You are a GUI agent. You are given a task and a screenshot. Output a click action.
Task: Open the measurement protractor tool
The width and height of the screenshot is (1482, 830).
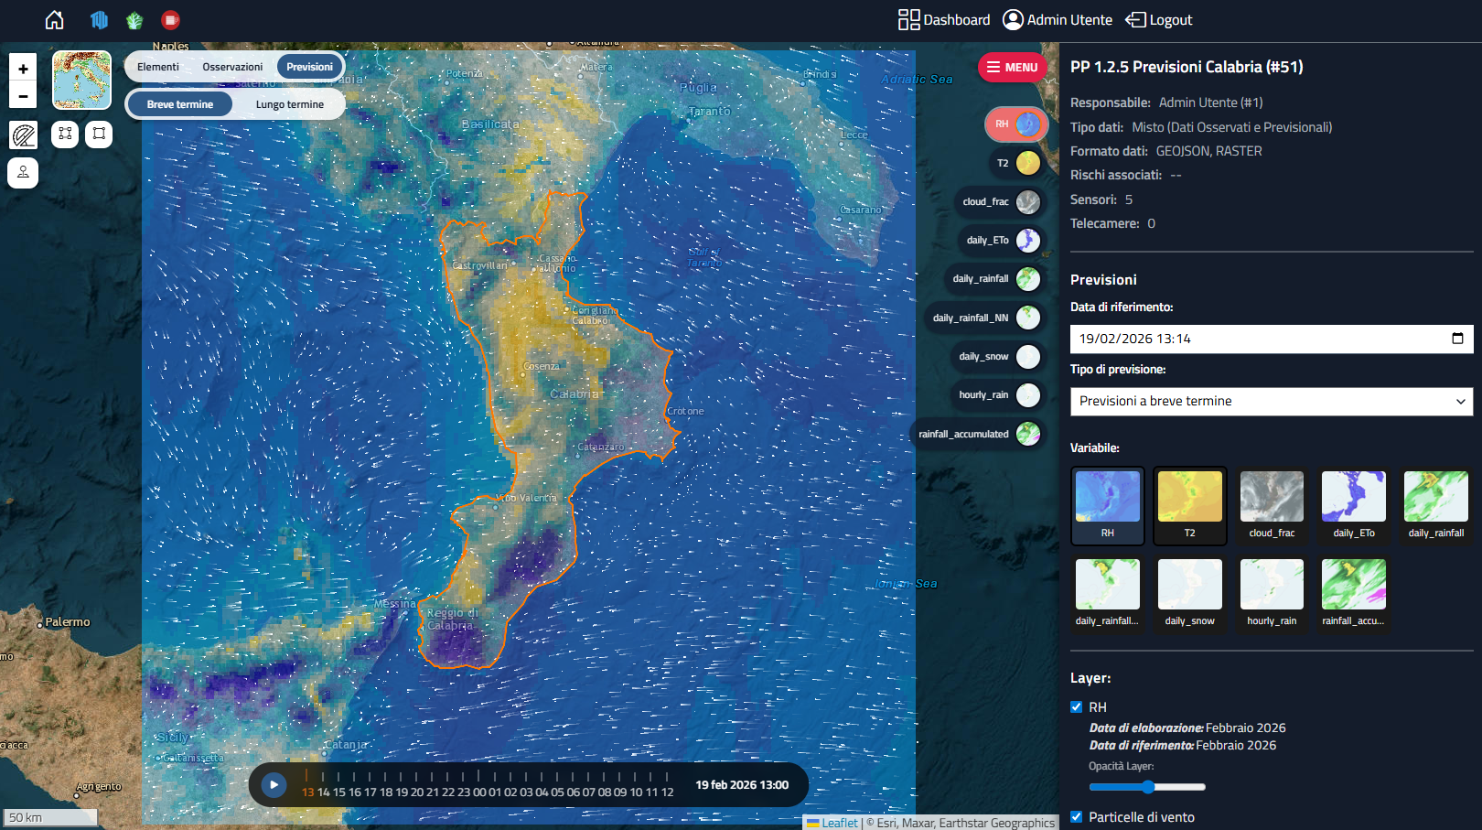pyautogui.click(x=24, y=135)
